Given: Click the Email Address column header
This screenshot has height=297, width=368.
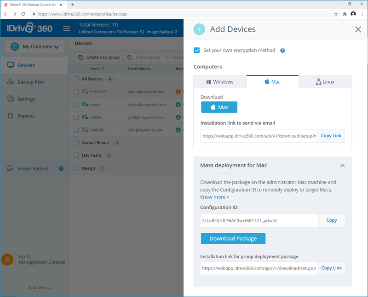Looking at the screenshot, I should click(139, 69).
